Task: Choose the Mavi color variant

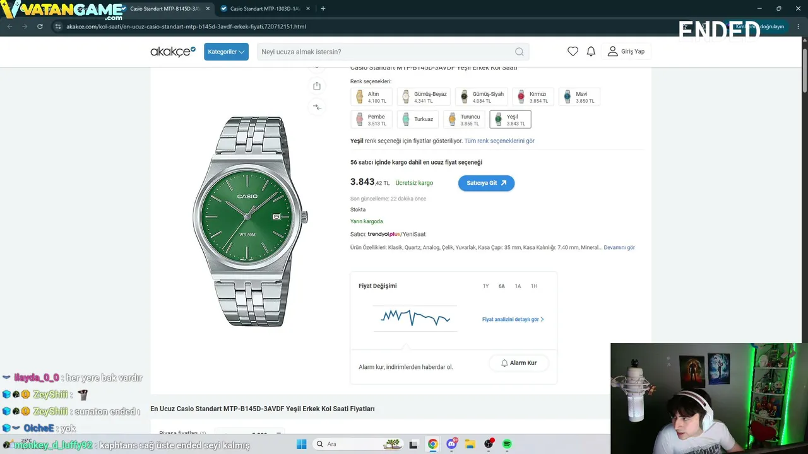Action: pyautogui.click(x=579, y=96)
